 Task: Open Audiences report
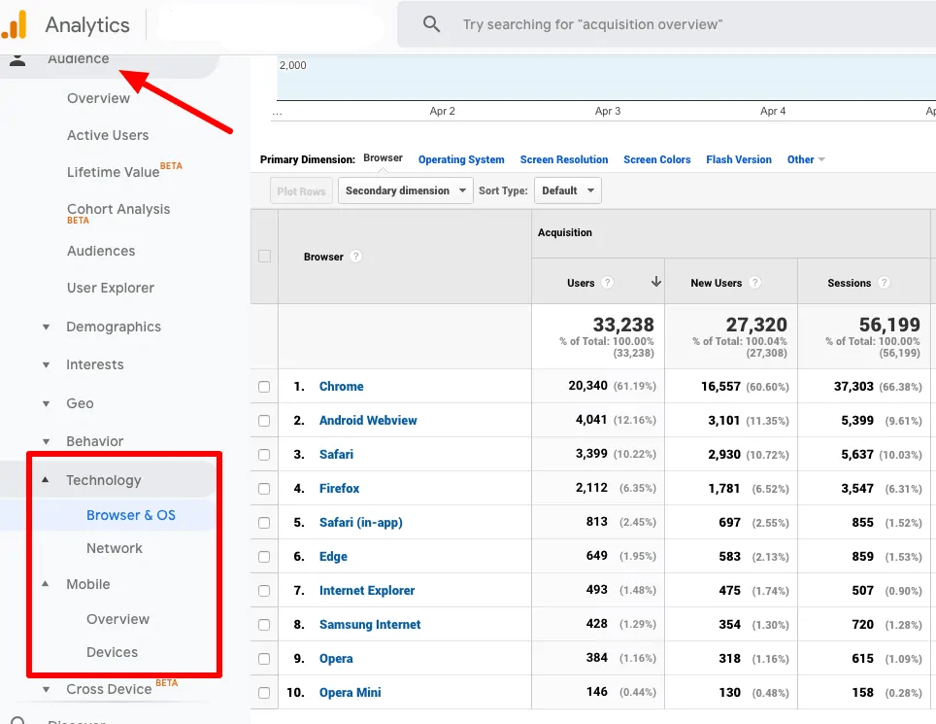[x=101, y=251]
